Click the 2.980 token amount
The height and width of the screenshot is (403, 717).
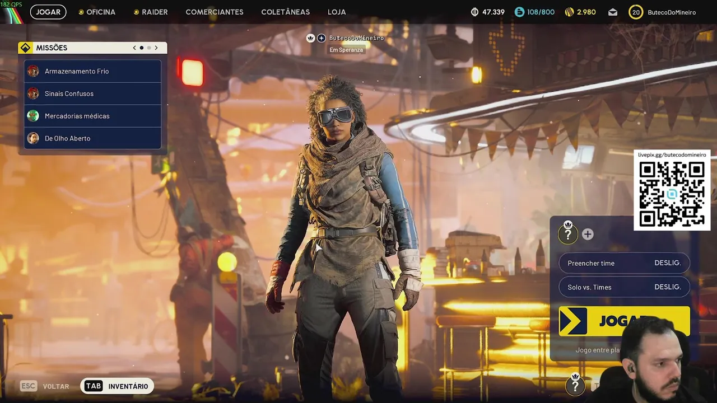click(x=586, y=12)
